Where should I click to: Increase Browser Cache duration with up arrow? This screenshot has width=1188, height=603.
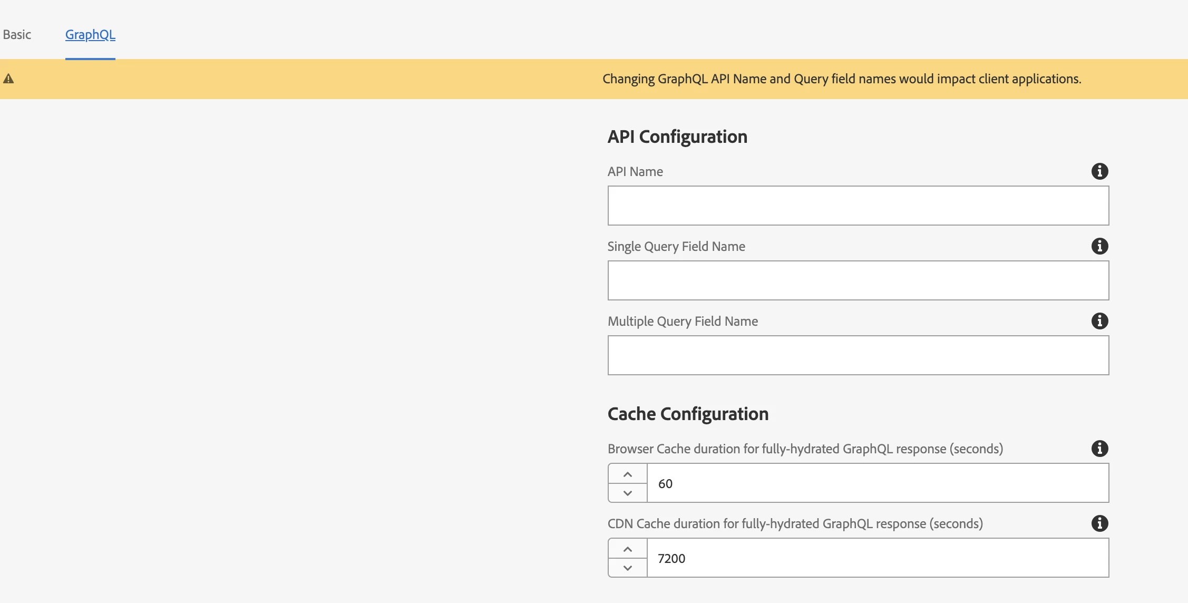[x=627, y=474]
